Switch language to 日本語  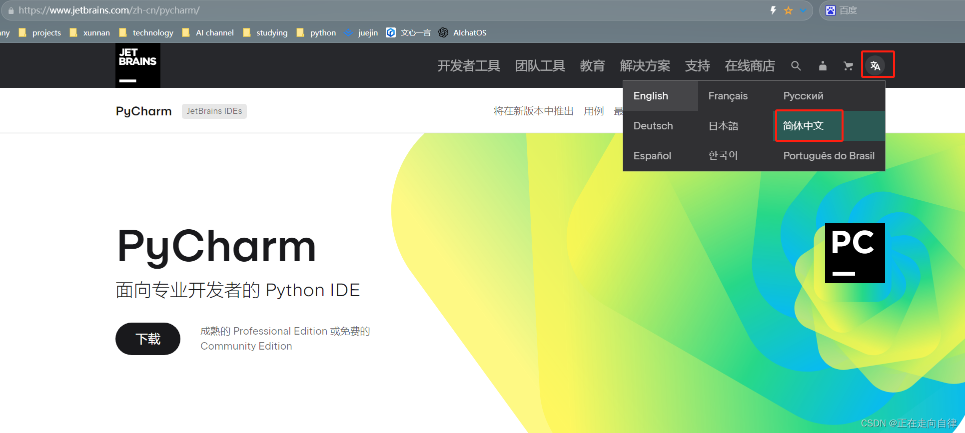tap(723, 126)
